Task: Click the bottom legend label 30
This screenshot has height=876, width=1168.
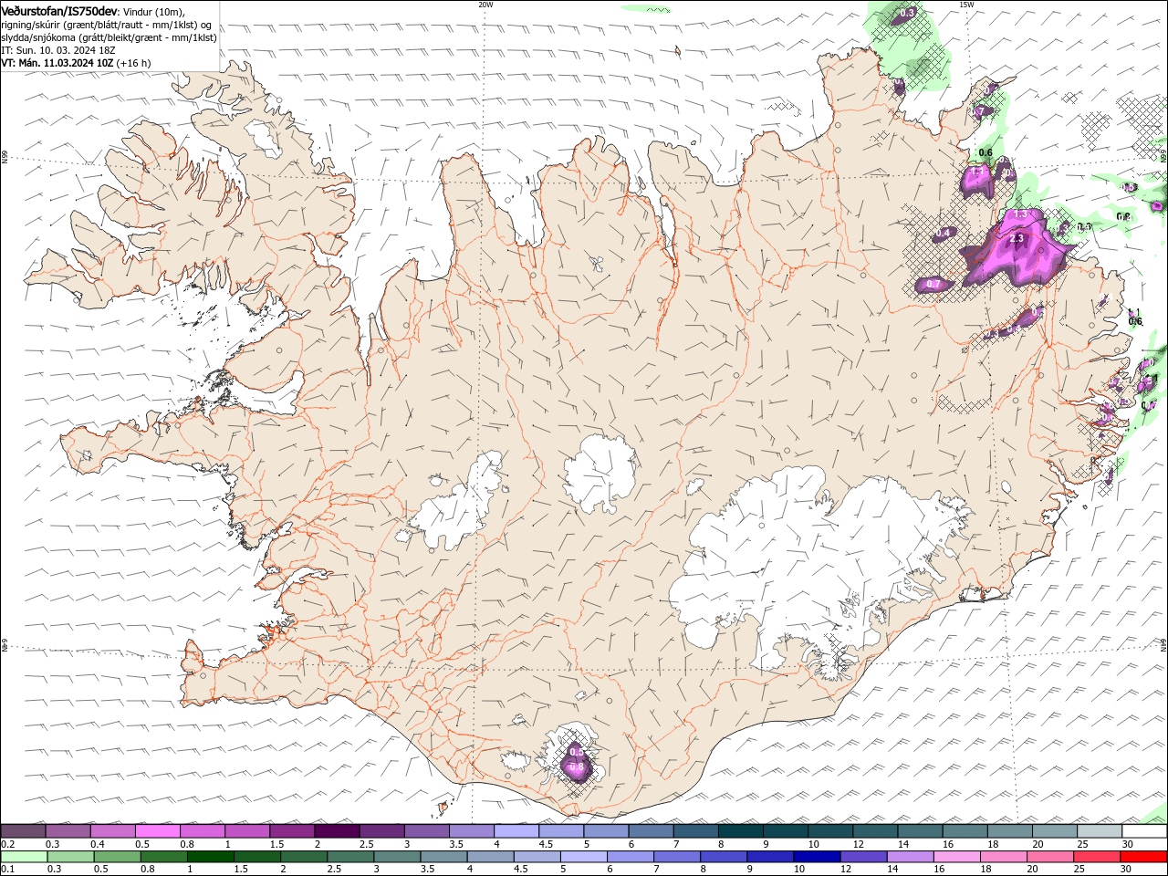Action: coord(1125,870)
